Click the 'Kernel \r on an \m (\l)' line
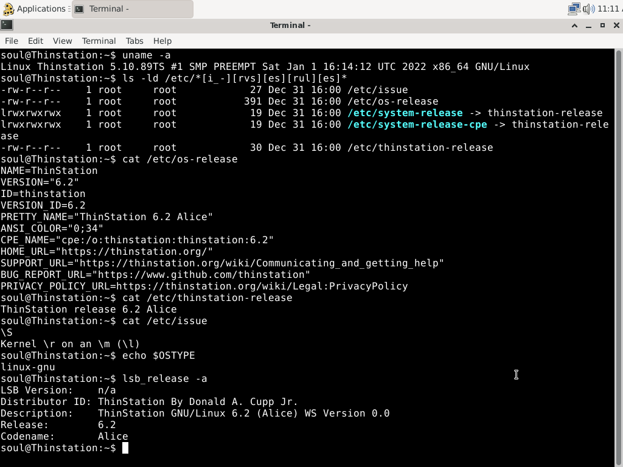 coord(71,344)
